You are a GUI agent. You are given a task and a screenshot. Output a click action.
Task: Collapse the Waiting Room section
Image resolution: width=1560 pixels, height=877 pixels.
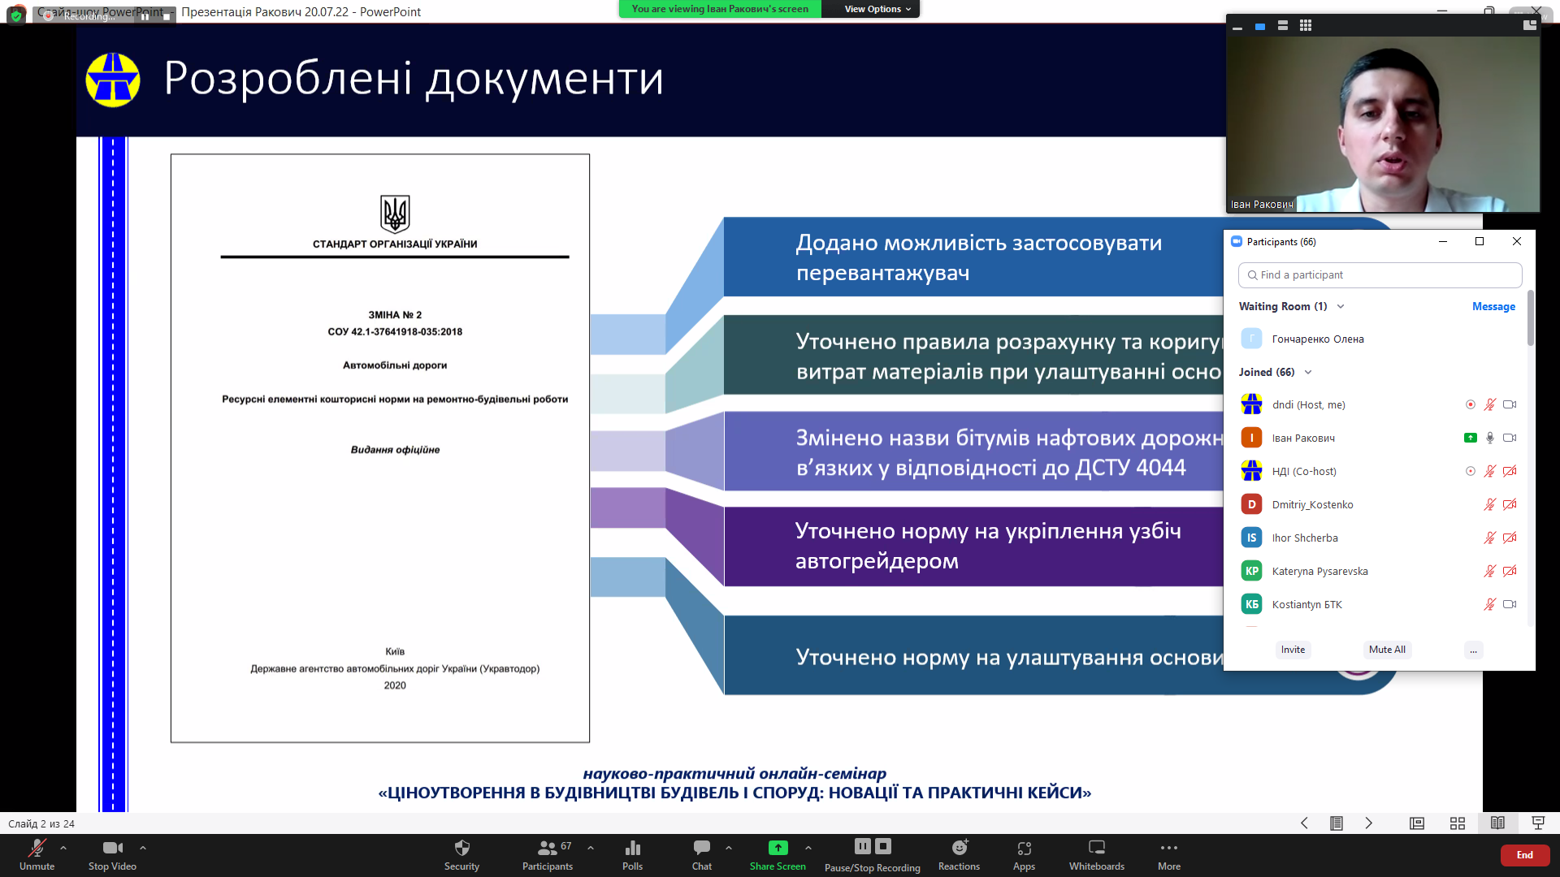(1341, 306)
